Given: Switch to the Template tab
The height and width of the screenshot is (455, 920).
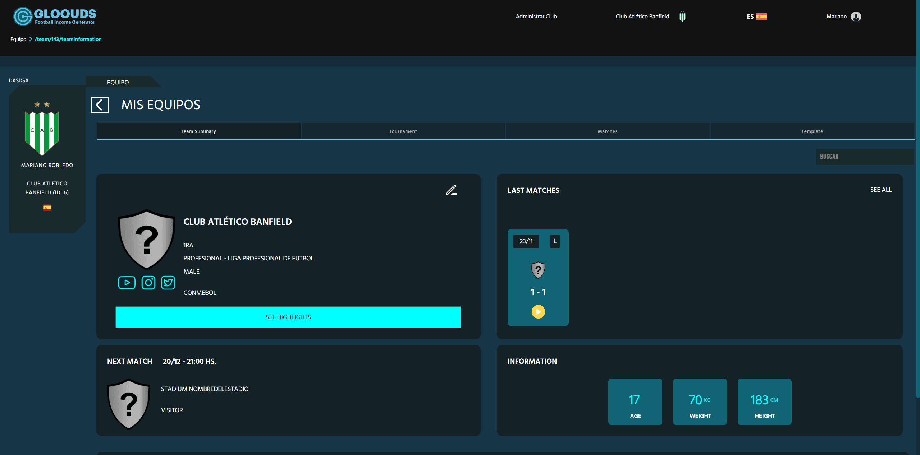Looking at the screenshot, I should point(812,131).
